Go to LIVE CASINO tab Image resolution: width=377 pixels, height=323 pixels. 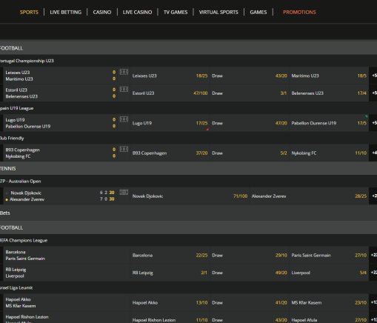coord(137,12)
